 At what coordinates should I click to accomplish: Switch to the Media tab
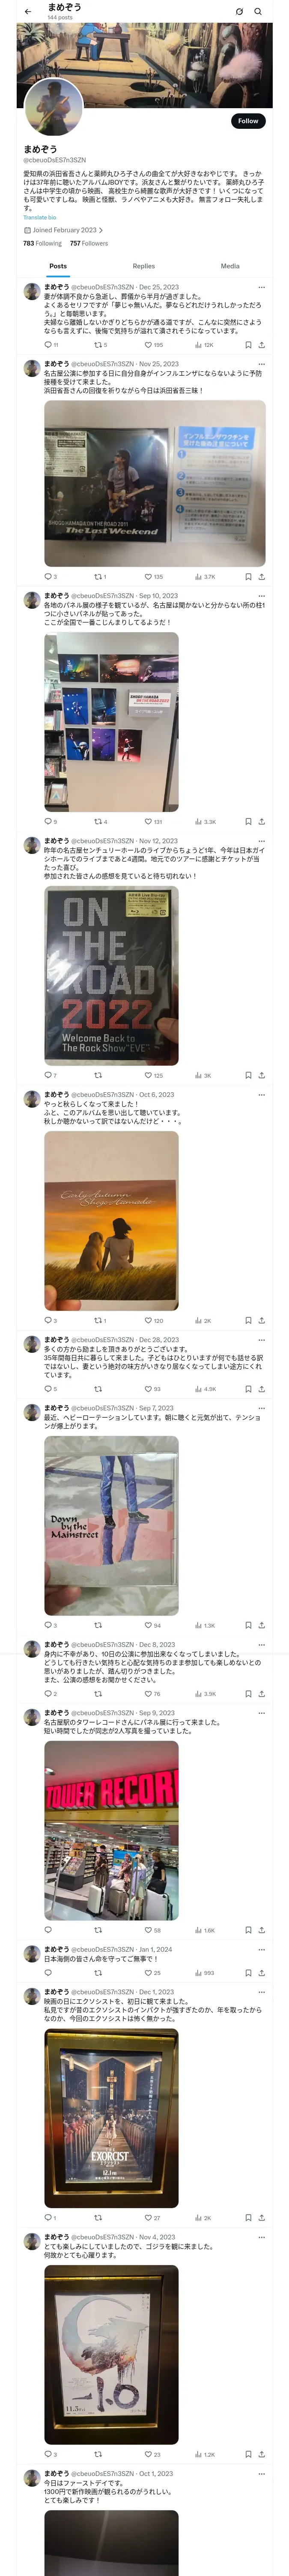click(230, 266)
